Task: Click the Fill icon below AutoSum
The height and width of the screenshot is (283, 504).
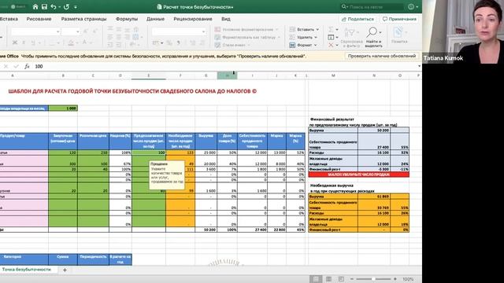Action: (331, 37)
